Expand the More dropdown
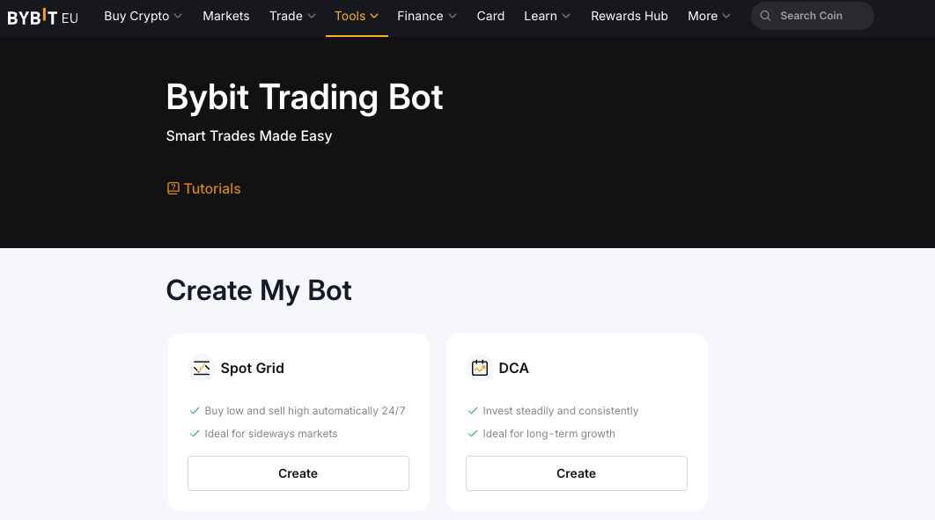The height and width of the screenshot is (520, 935). click(709, 16)
